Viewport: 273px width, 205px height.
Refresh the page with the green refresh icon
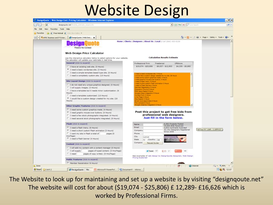[179, 25]
